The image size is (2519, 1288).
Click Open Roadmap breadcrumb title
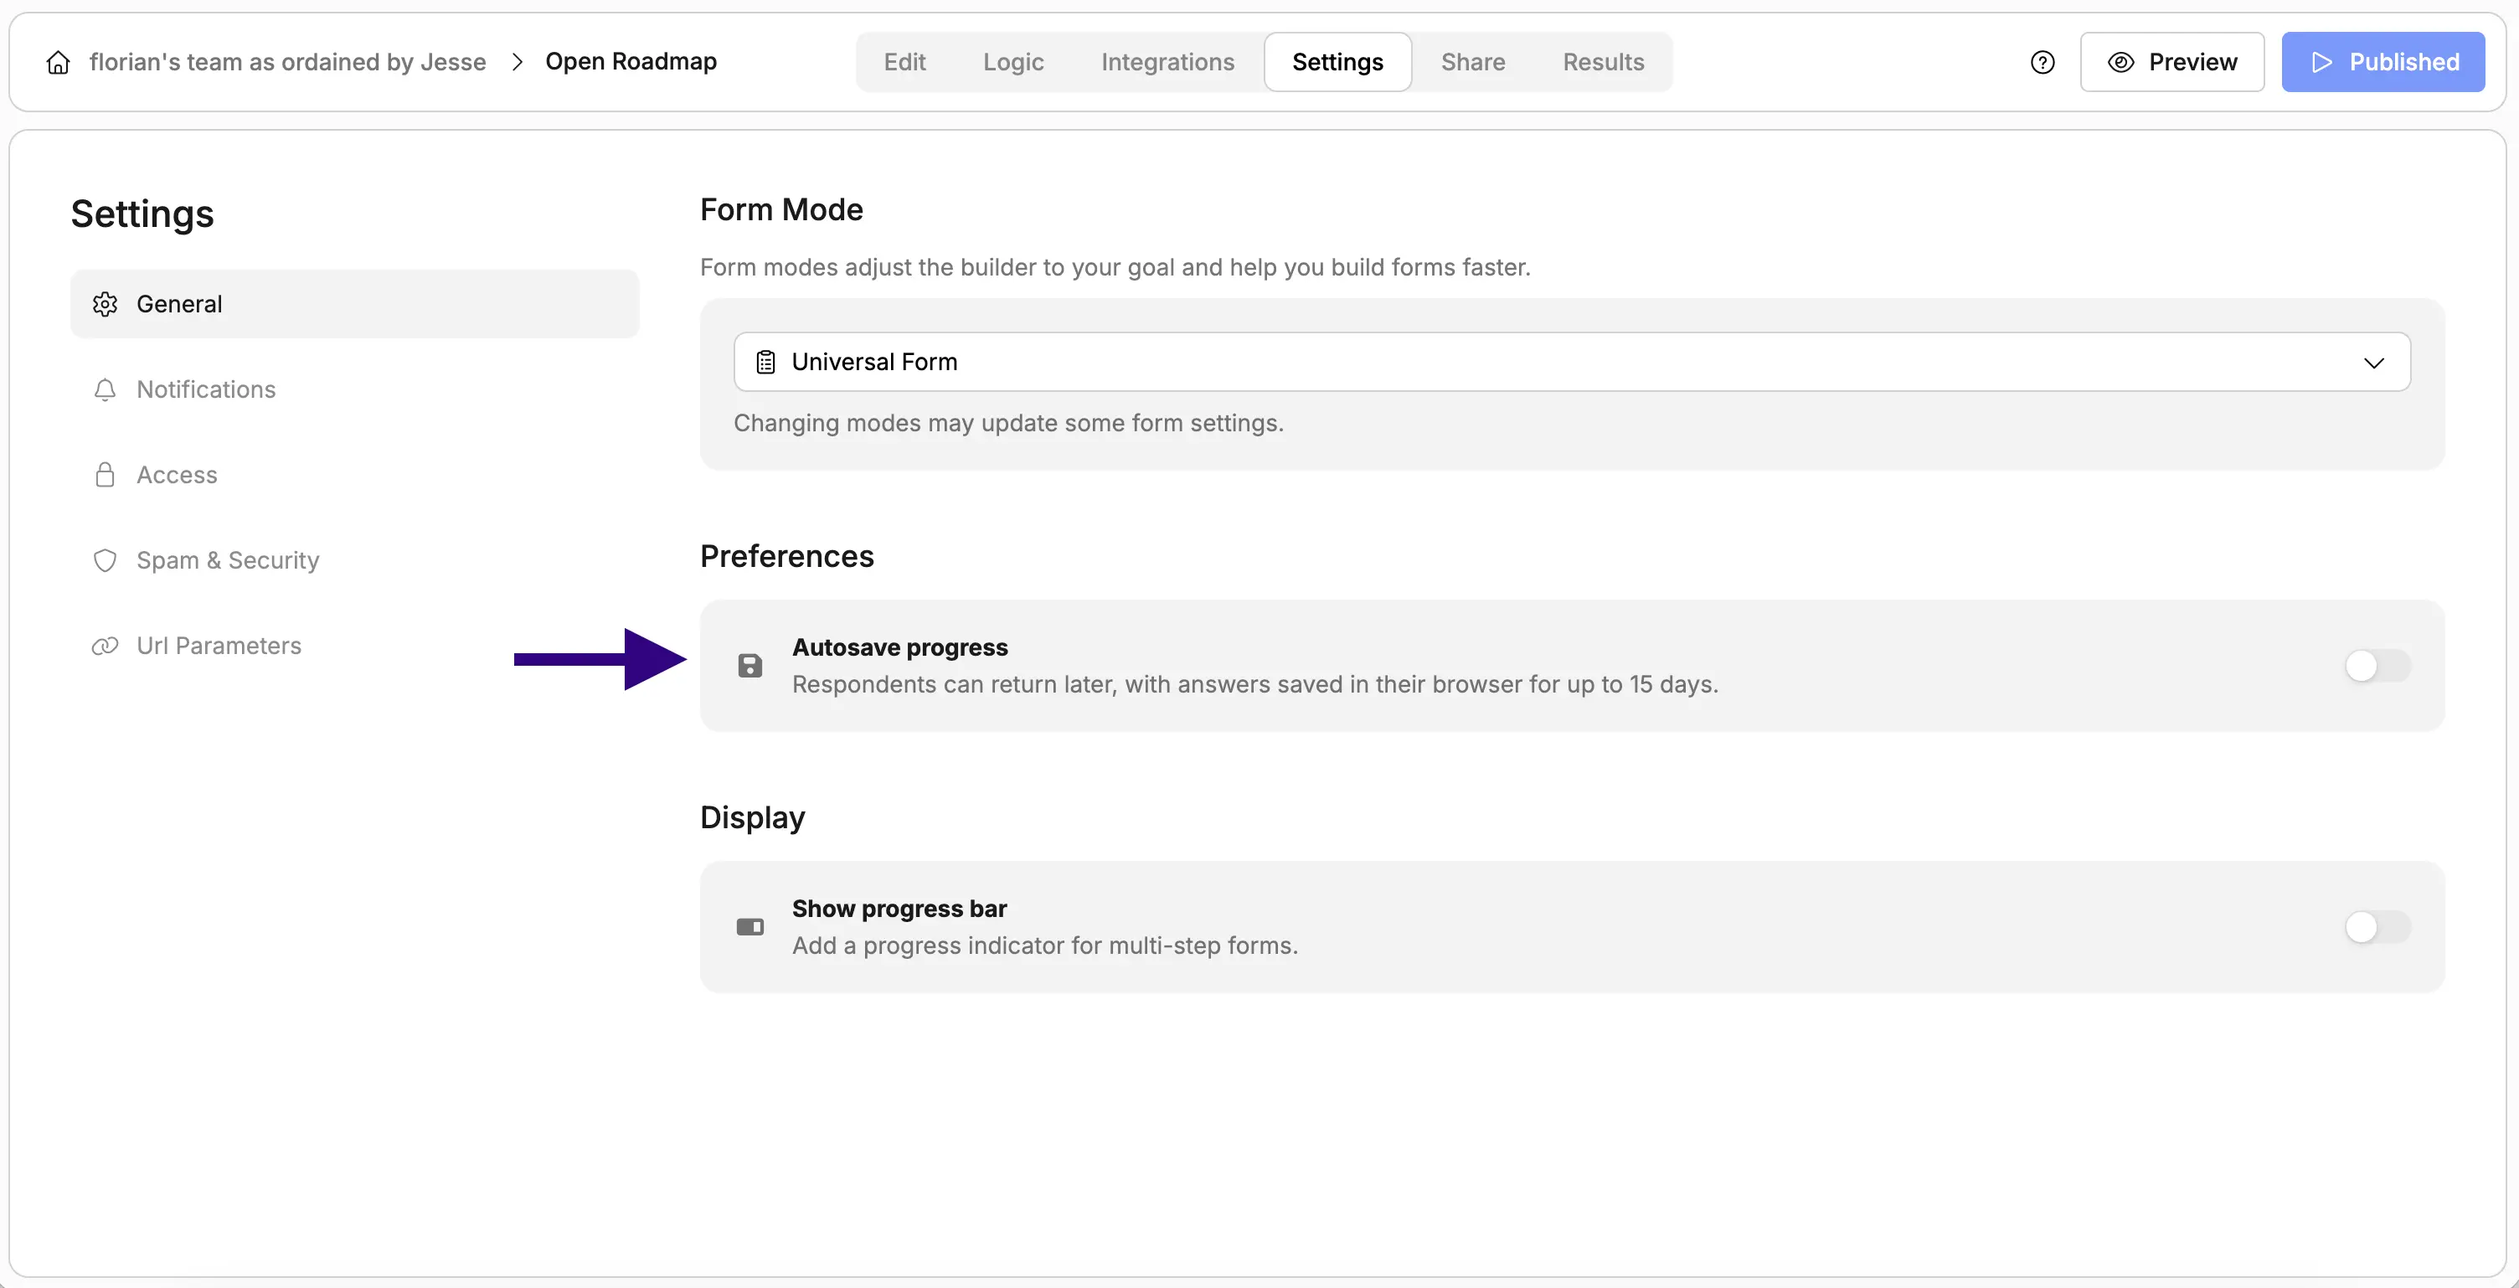point(631,62)
